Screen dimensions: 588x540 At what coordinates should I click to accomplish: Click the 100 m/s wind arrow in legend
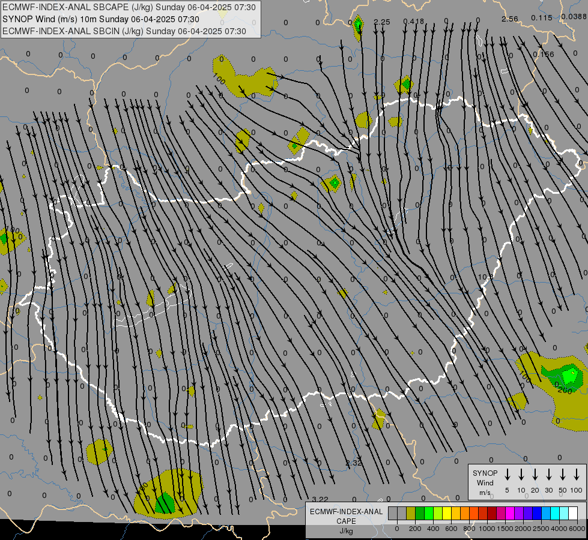pos(577,475)
